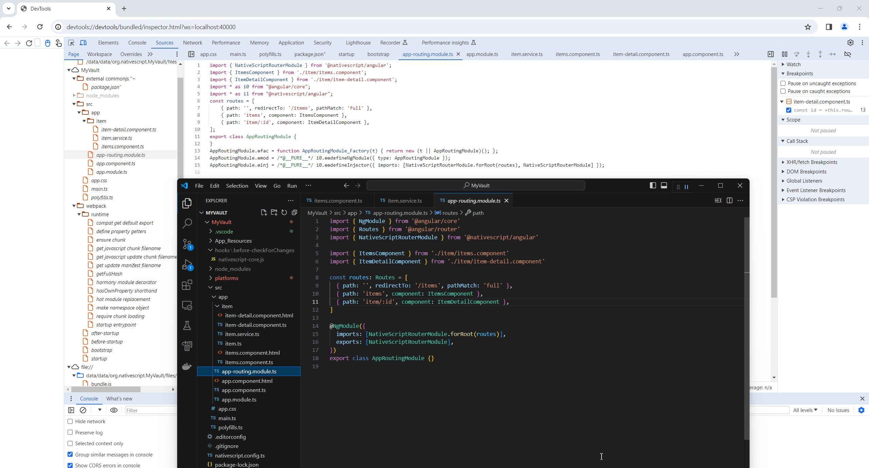Check the Preserve log option
869x468 pixels.
(x=70, y=432)
